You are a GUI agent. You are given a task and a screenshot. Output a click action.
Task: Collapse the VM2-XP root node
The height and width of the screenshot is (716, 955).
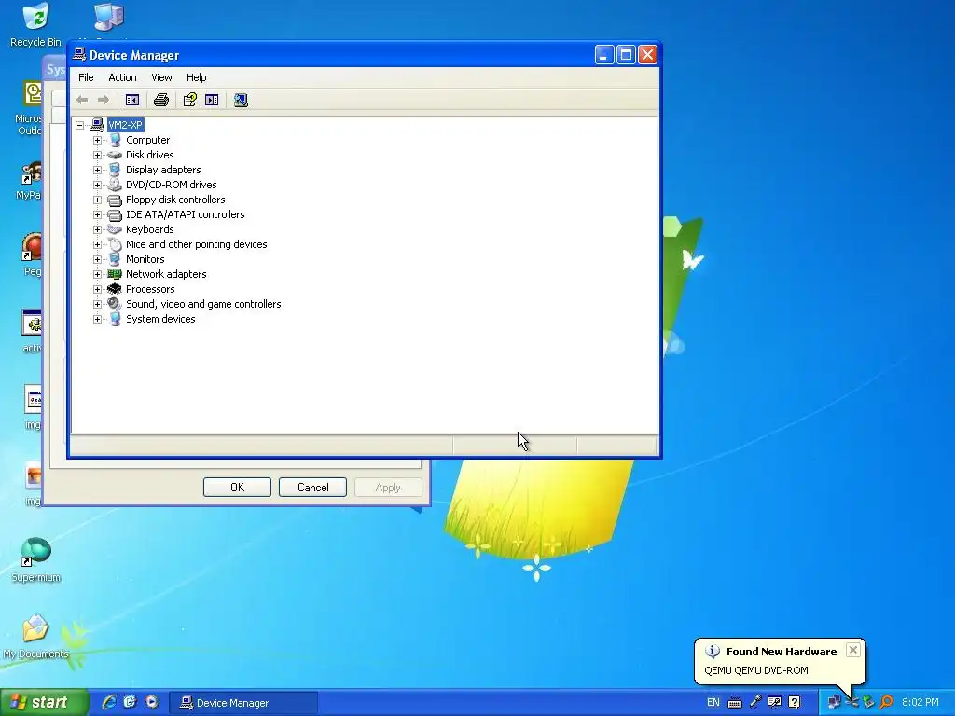(80, 125)
